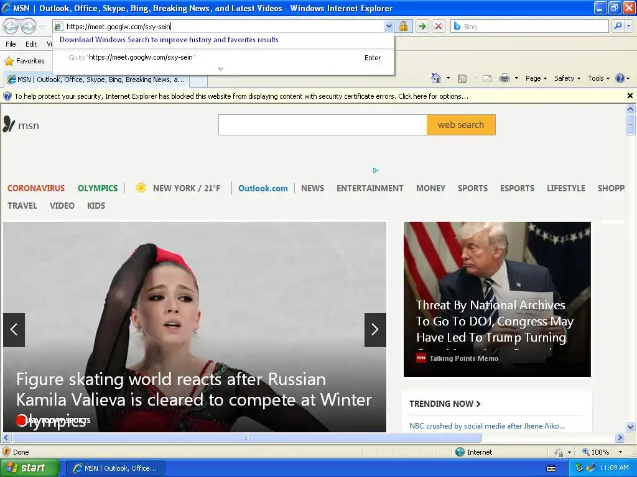The width and height of the screenshot is (637, 477).
Task: Expand the address bar history dropdown
Action: click(x=389, y=26)
